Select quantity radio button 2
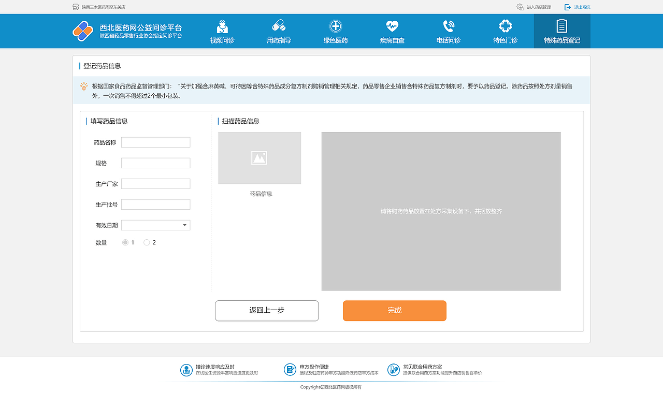The image size is (663, 393). (147, 242)
